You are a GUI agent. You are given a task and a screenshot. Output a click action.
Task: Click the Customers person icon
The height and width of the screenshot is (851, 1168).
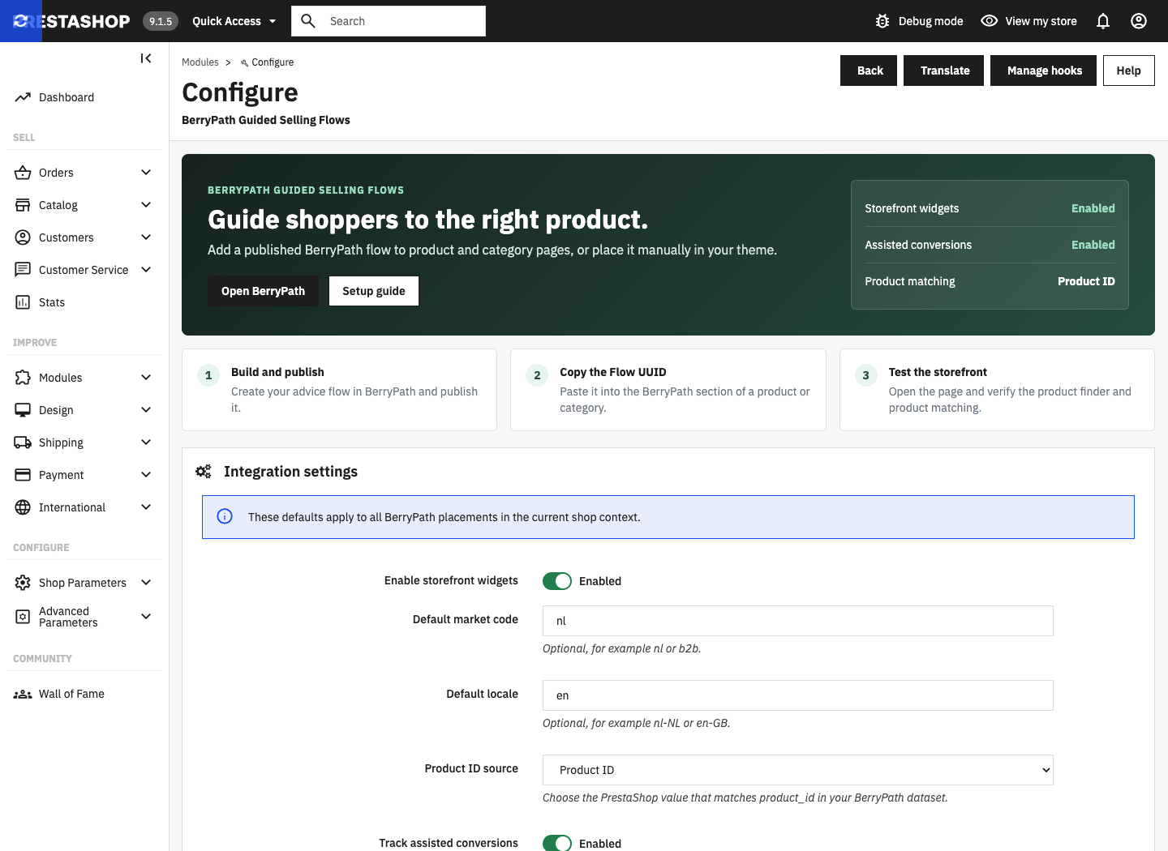(23, 237)
